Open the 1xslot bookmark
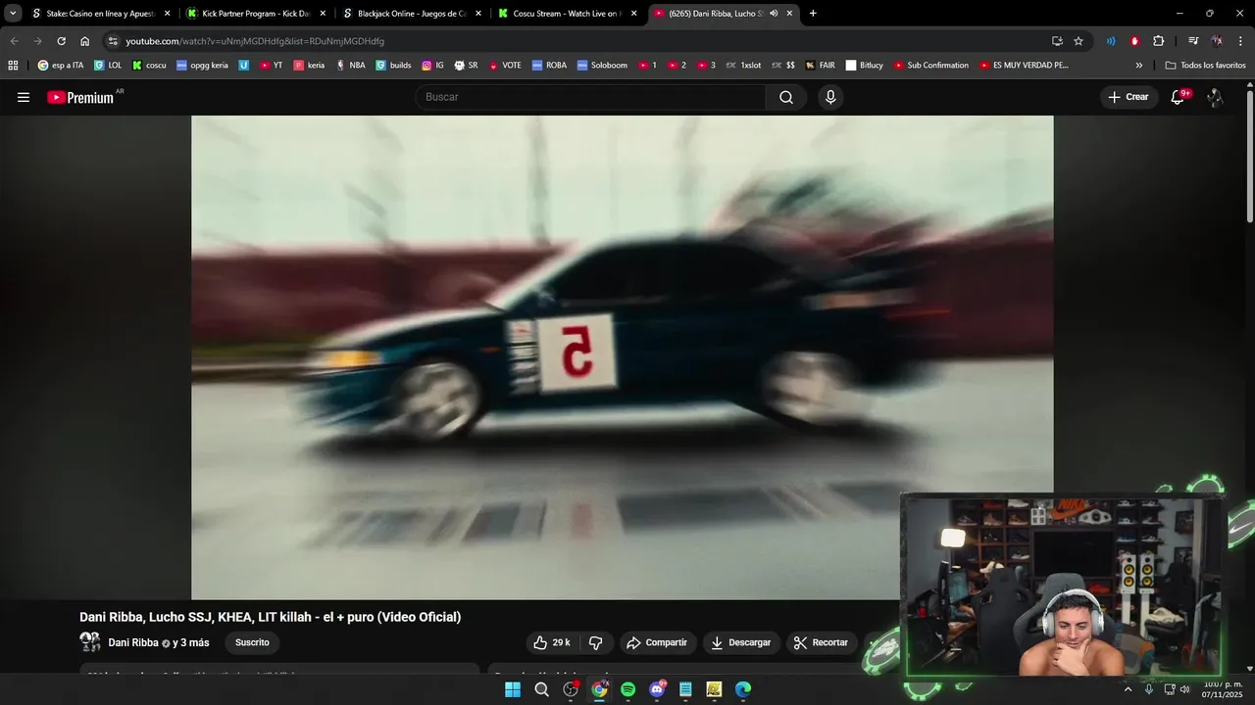 tap(743, 66)
